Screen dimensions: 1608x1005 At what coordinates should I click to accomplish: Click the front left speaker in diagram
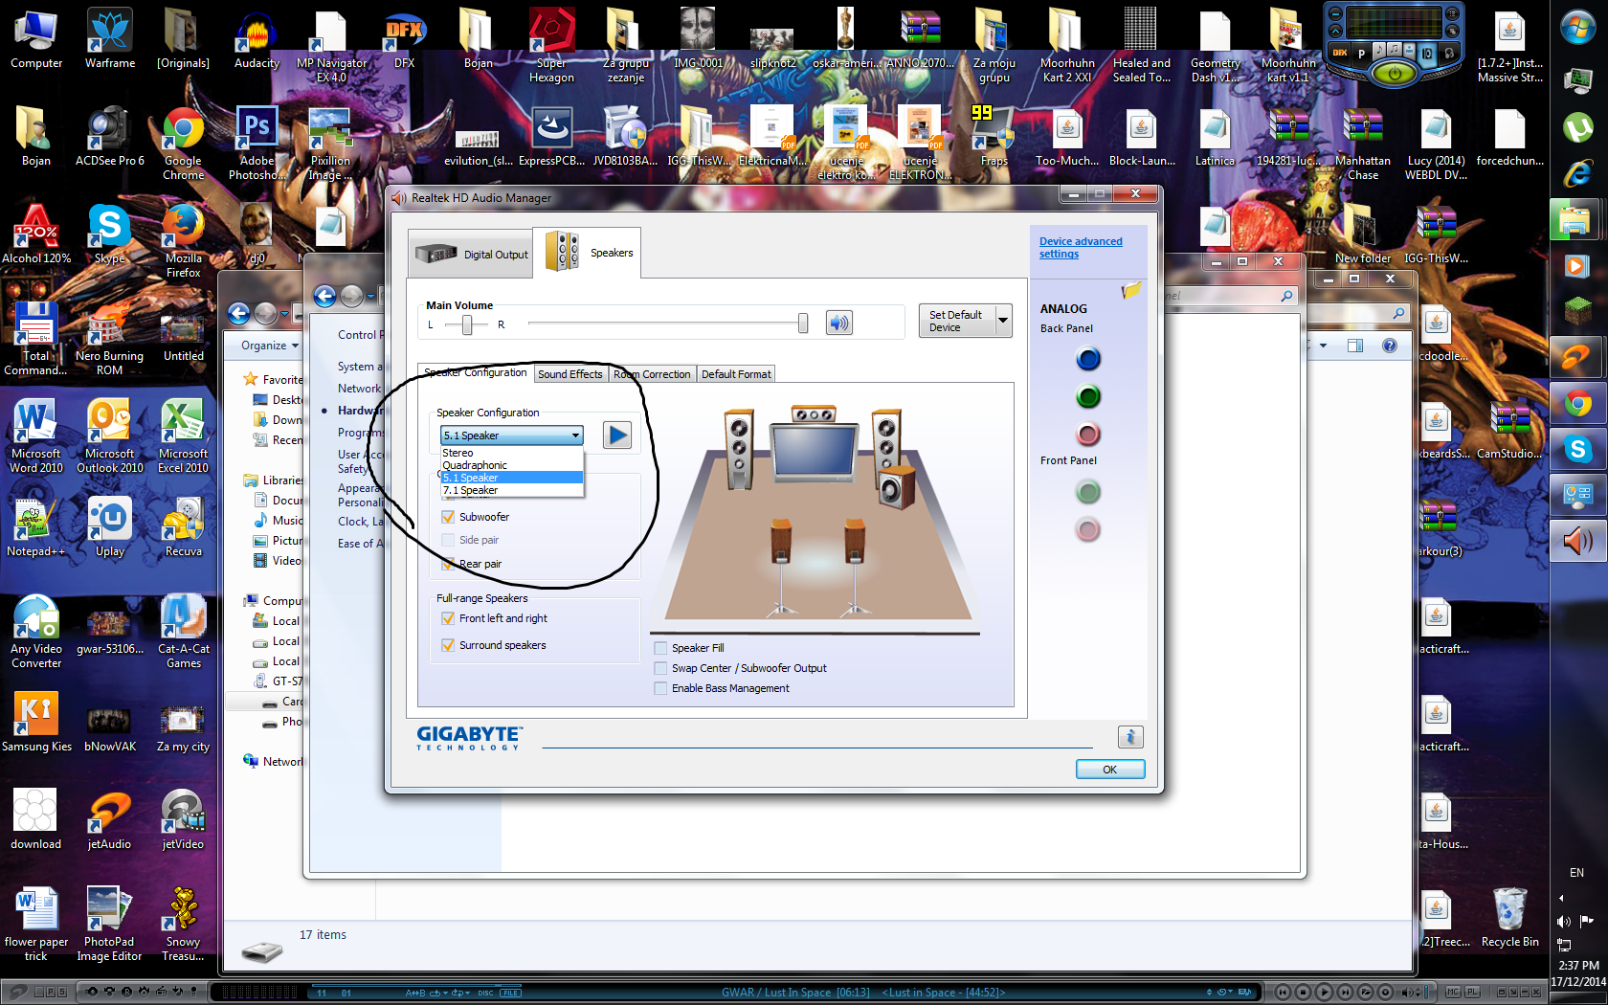(x=738, y=449)
